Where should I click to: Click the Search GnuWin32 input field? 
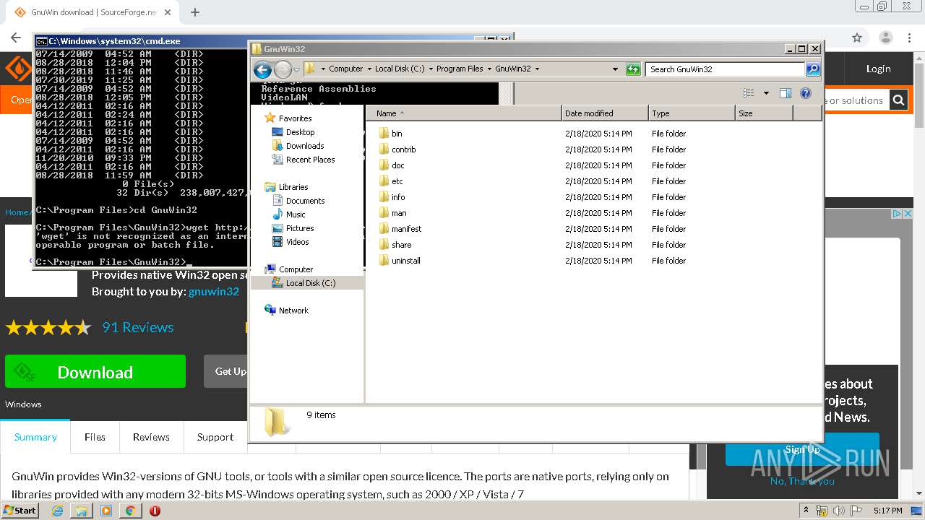pyautogui.click(x=725, y=69)
